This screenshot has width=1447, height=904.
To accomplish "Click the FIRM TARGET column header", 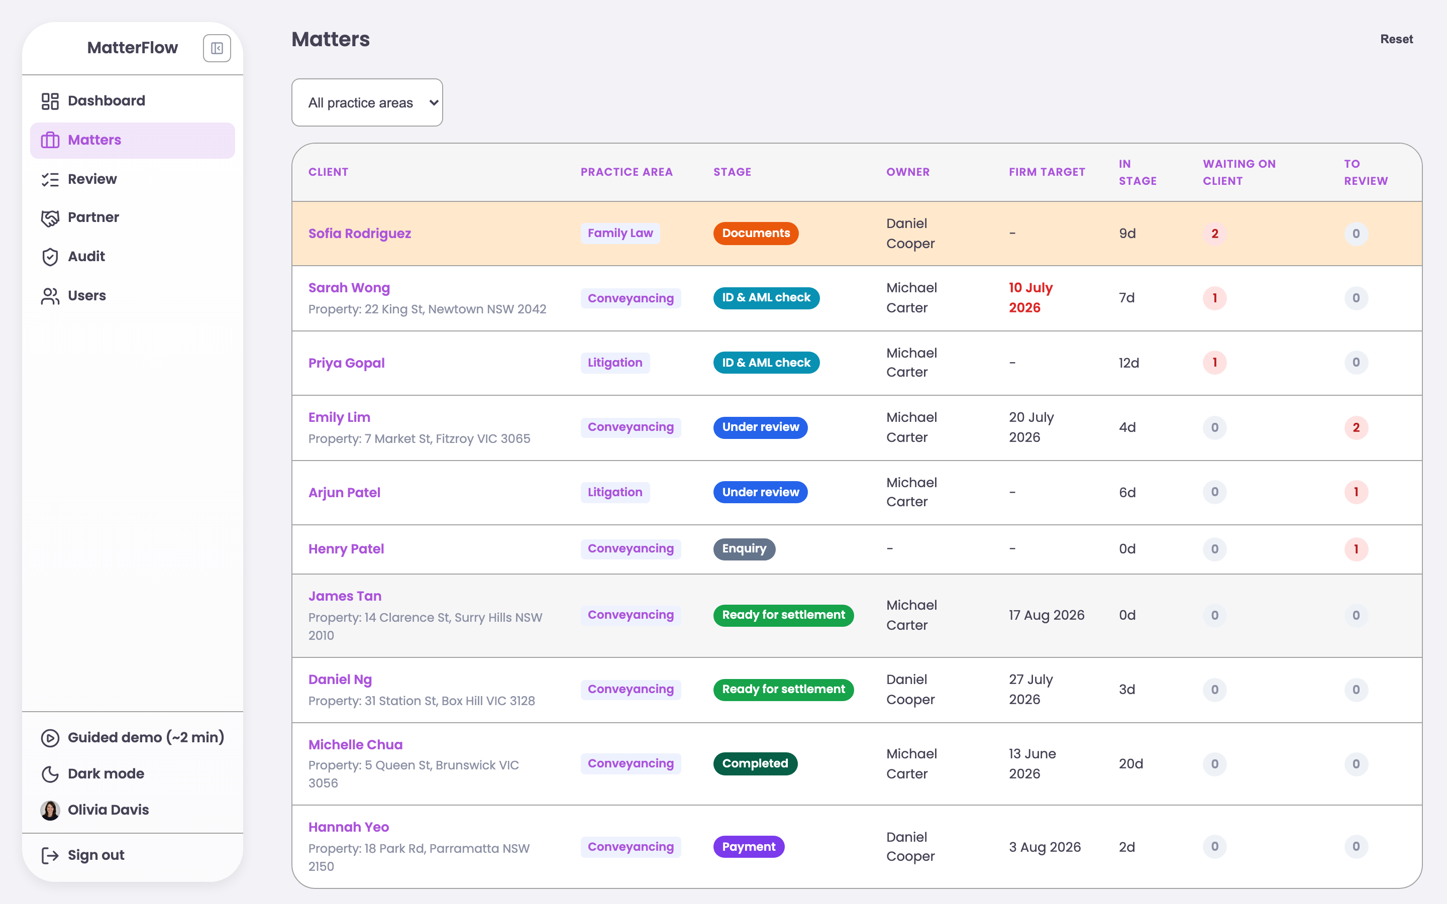I will [x=1047, y=172].
